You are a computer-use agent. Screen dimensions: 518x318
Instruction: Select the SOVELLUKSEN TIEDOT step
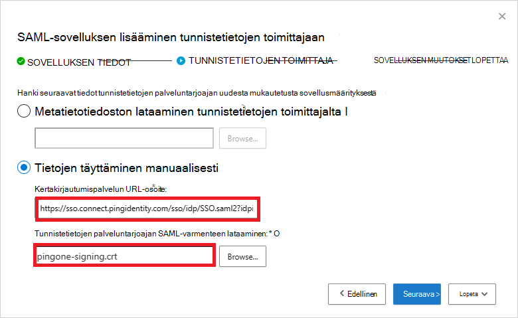pyautogui.click(x=79, y=62)
